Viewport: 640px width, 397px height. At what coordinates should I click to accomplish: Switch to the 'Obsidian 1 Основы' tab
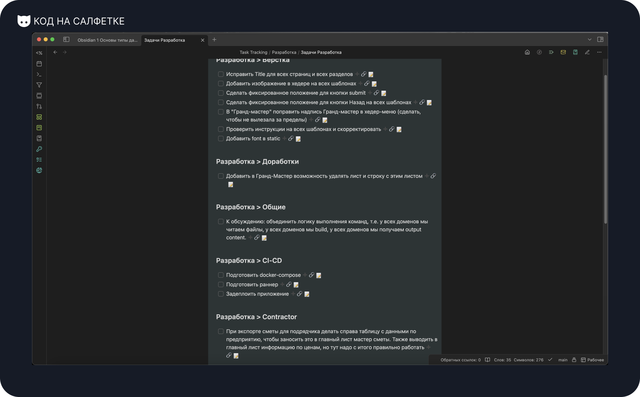pos(107,40)
